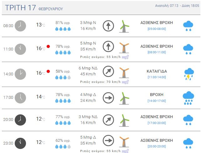Click the wind gust icon in the 14:00 row
202x153 pixels.
tap(125, 82)
